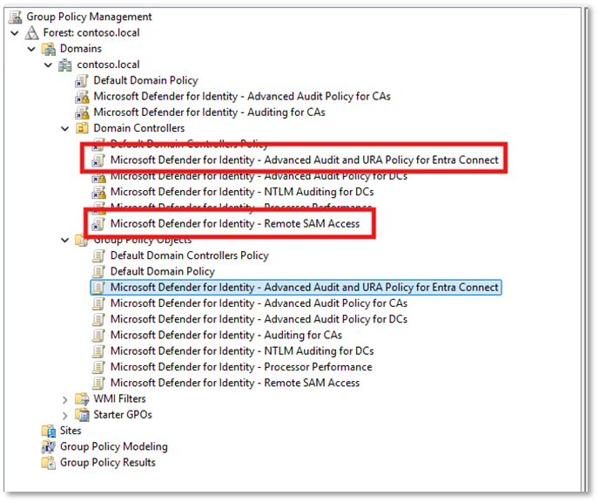Select NTLM Auditing for DCs in Group Policy Objects
Screen dimensions: 599x503
[241, 351]
